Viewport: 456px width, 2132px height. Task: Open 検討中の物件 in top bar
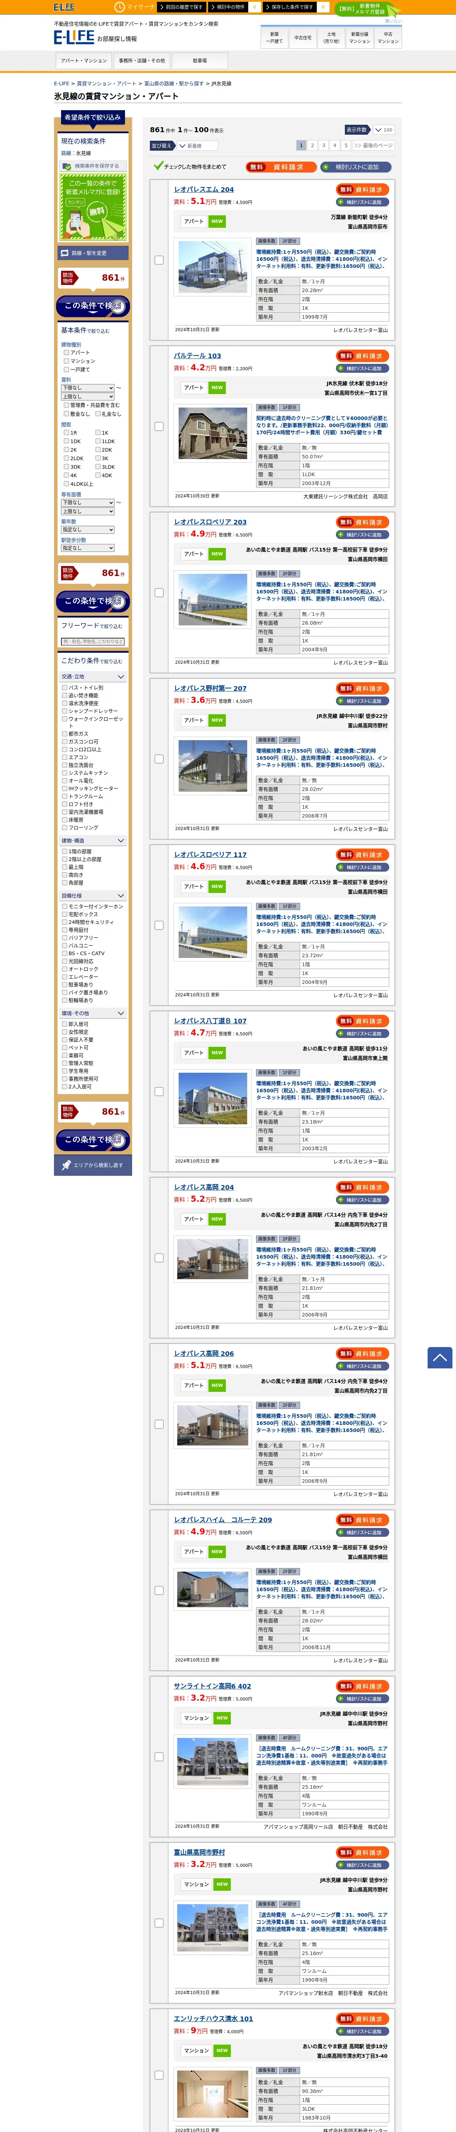tap(234, 7)
